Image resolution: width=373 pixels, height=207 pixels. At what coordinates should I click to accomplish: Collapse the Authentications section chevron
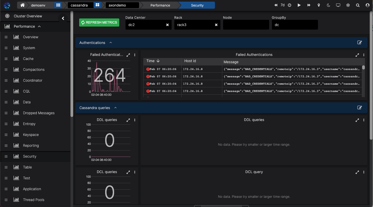[x=111, y=43]
